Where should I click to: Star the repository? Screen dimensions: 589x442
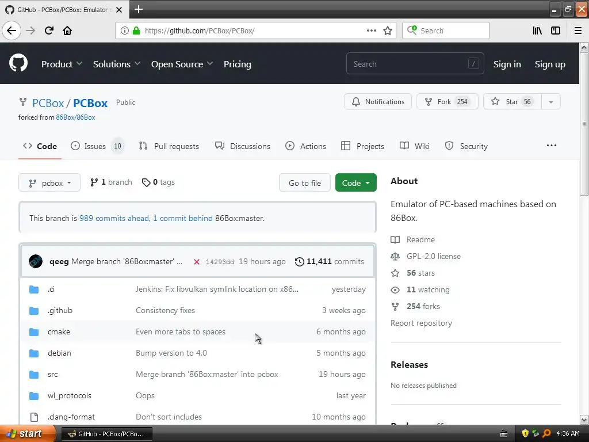coord(512,102)
